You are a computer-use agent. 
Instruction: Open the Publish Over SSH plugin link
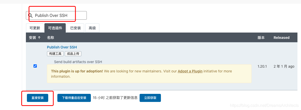[x=62, y=47]
